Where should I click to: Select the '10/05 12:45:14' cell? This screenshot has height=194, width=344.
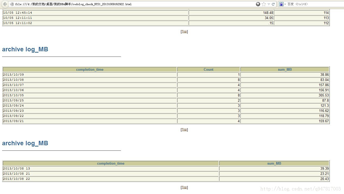point(96,13)
